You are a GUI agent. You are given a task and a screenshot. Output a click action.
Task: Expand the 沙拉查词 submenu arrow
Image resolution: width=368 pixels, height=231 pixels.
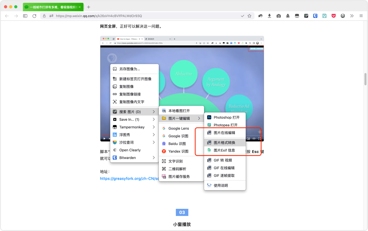pyautogui.click(x=154, y=142)
